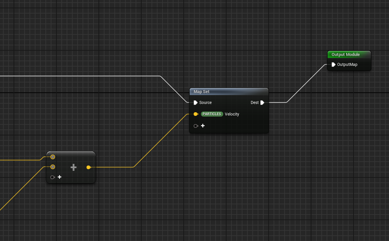Screen dimensions: 389x241
Task: Click the empty new-pin circle on Map Set
Action: pyautogui.click(x=196, y=126)
